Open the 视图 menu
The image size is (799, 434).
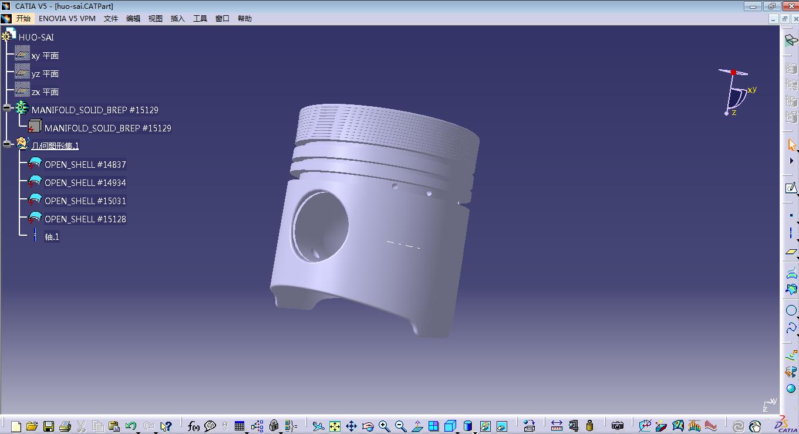[x=156, y=18]
